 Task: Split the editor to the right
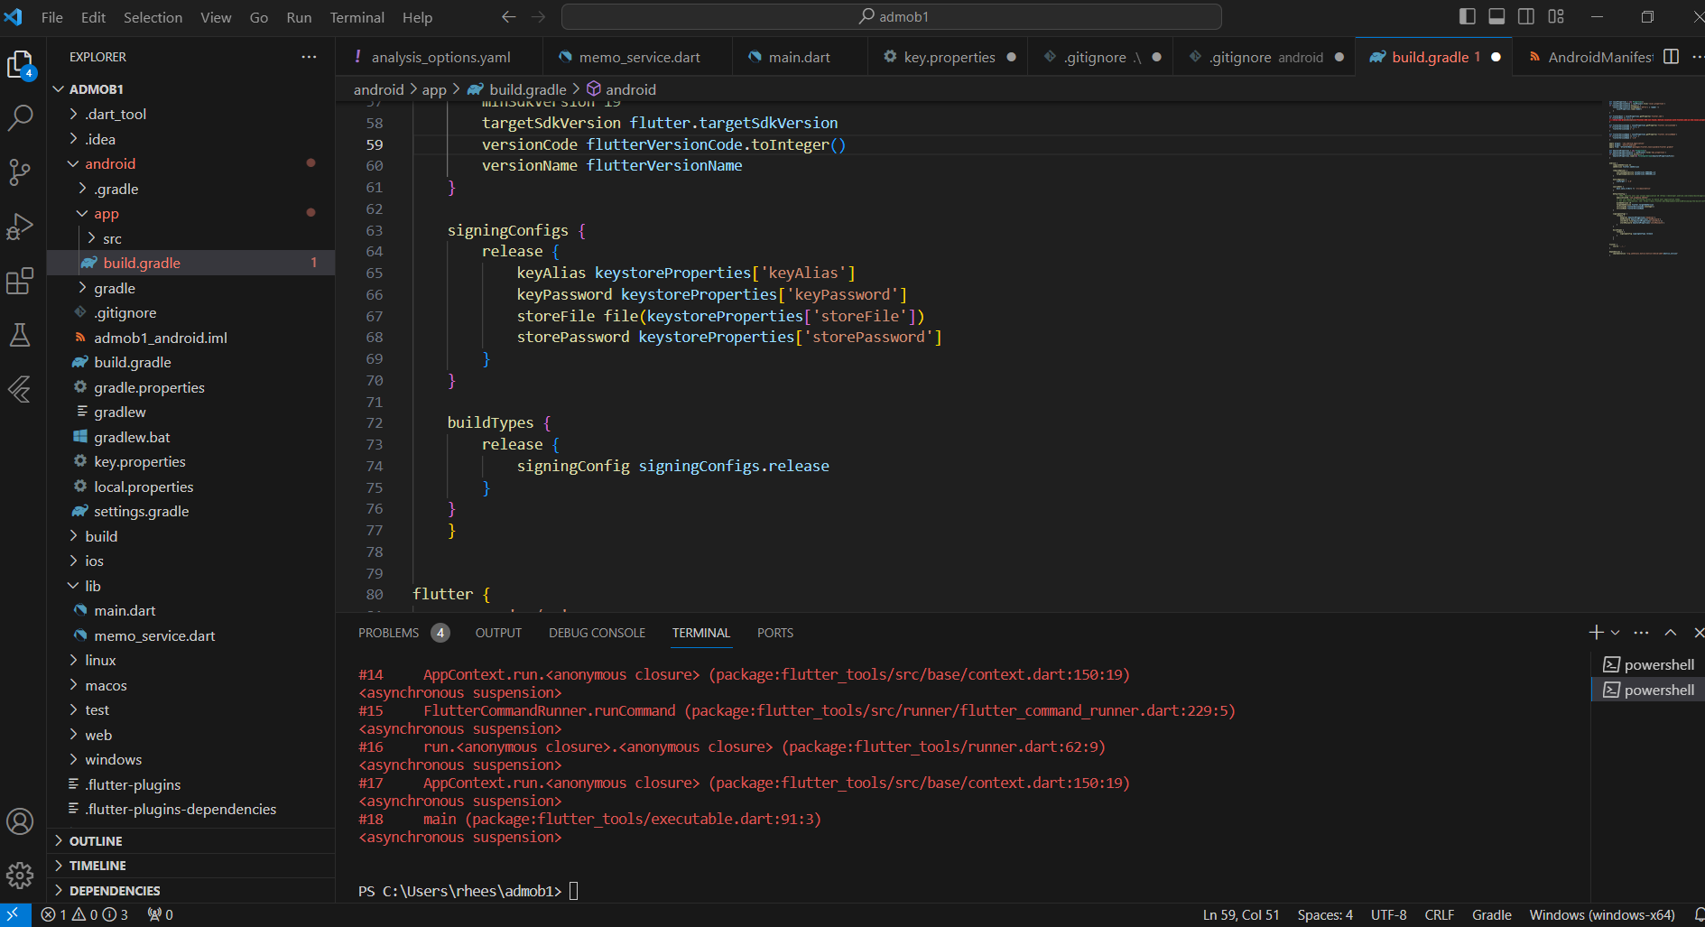pyautogui.click(x=1671, y=57)
